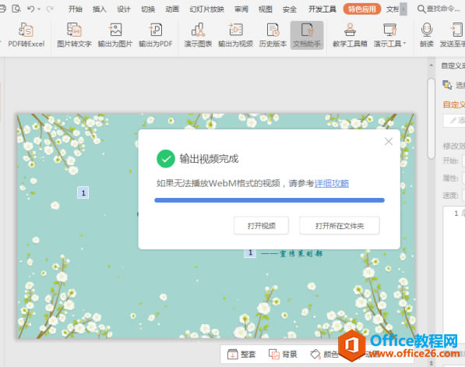Screen dimensions: 465x367
Task: Switch to the 插入 tab
Action: point(100,9)
